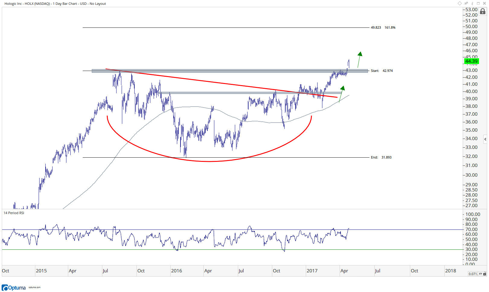Click the 2017 label on the date axis
The image size is (489, 292).
click(312, 271)
